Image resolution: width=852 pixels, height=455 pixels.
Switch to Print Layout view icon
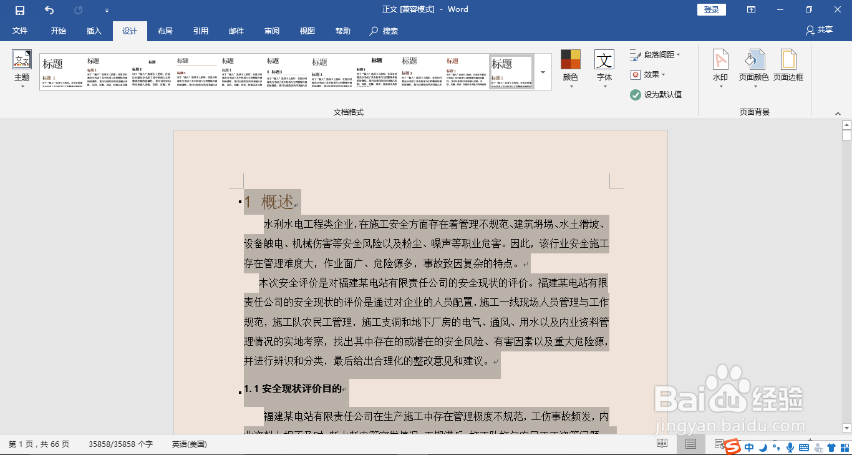click(690, 444)
